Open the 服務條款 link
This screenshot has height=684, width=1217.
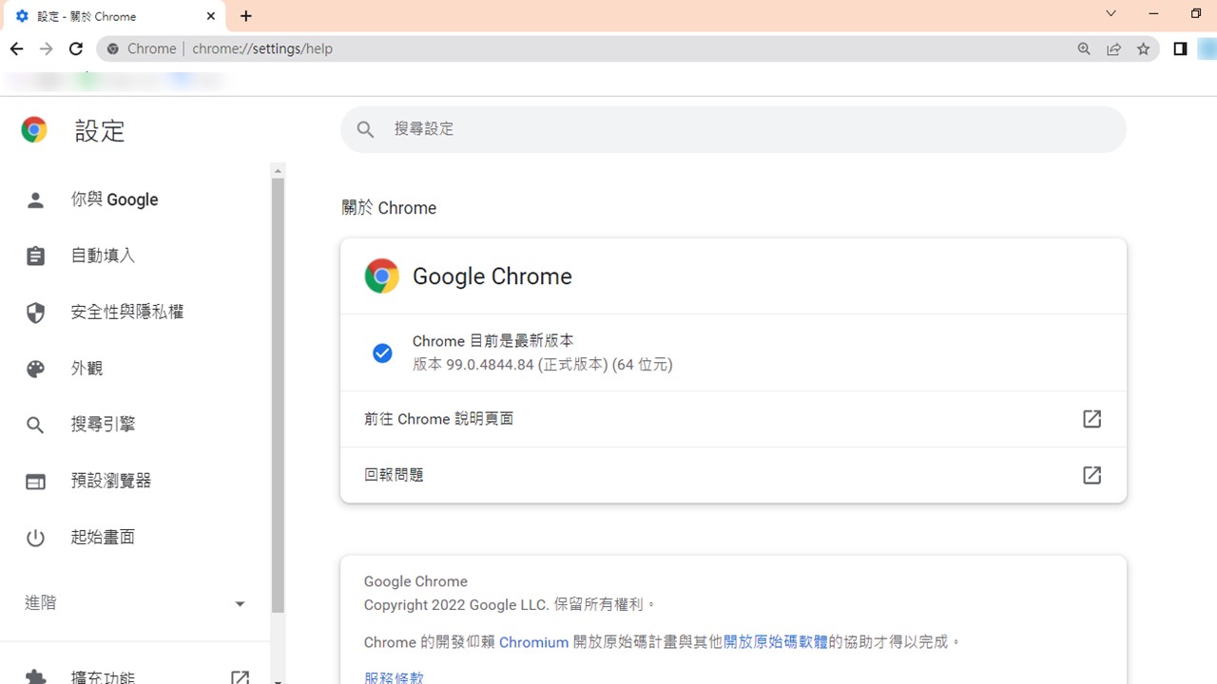click(x=394, y=677)
